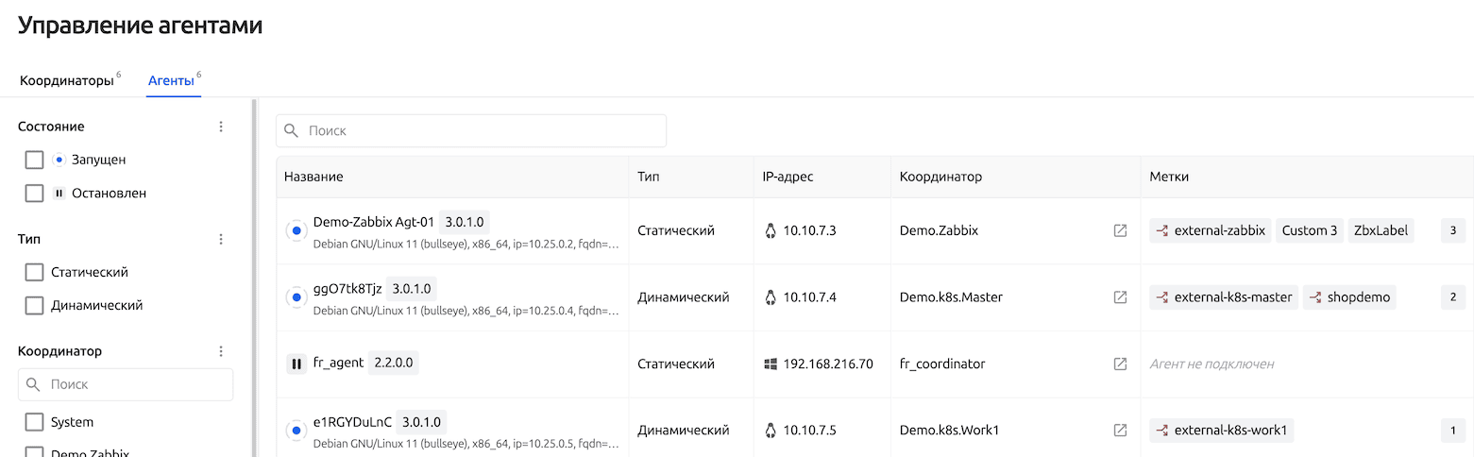
Task: Open external link icon beside fr_coordinator
Action: [1120, 364]
